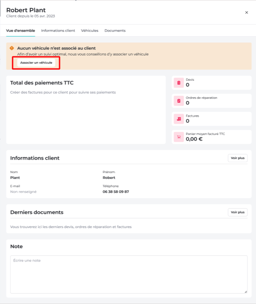Open the Devis count card
This screenshot has width=256, height=304.
tap(212, 83)
